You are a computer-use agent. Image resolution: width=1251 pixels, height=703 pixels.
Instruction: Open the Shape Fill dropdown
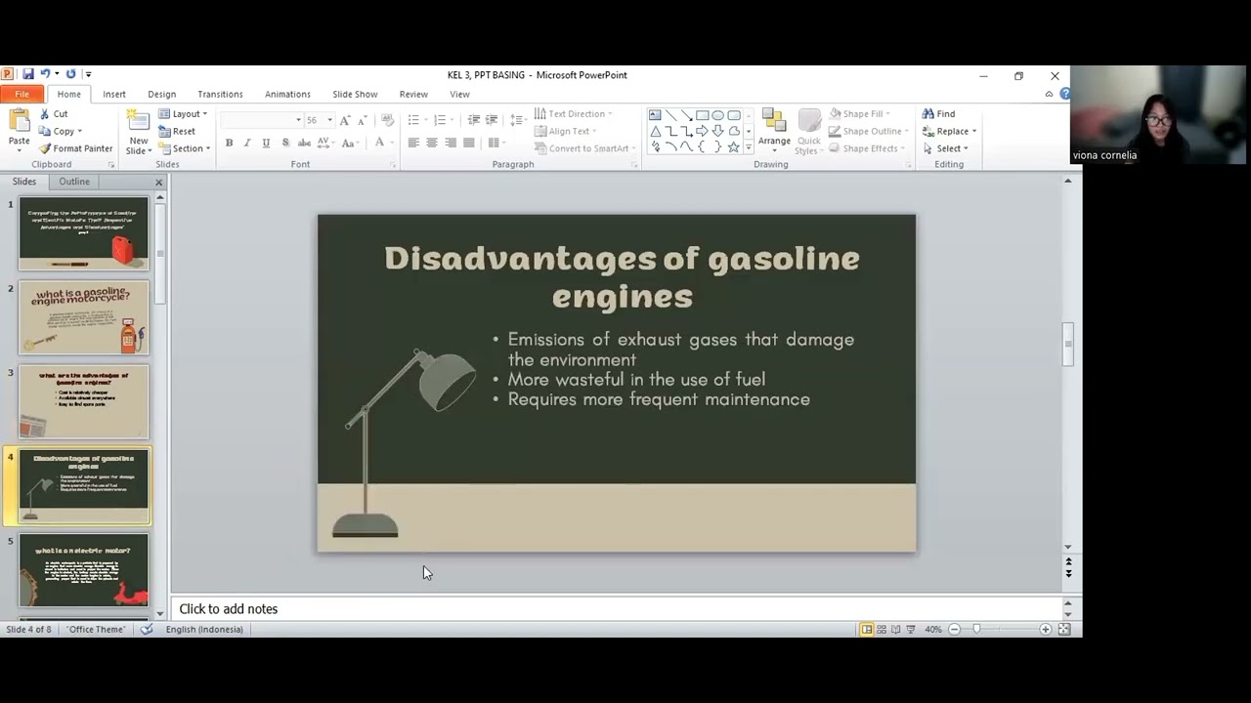pos(861,114)
